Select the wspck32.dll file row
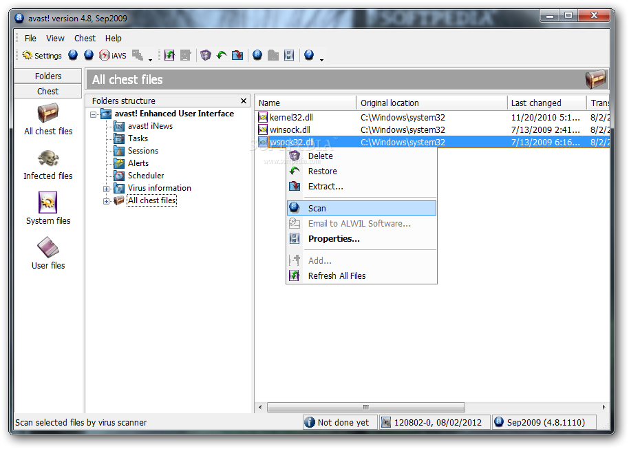The width and height of the screenshot is (629, 449). (x=432, y=142)
